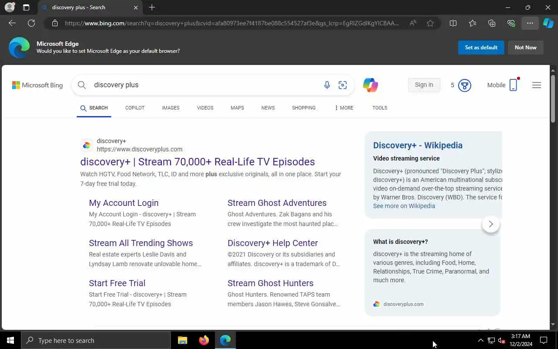Open the Mobile phone icon
Image resolution: width=558 pixels, height=349 pixels.
pos(514,85)
